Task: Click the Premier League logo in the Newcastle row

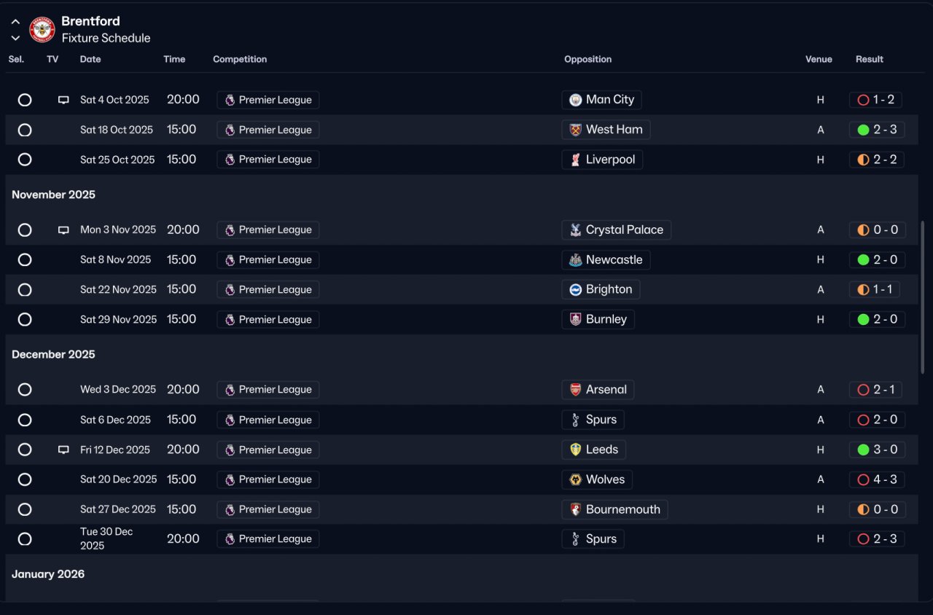Action: tap(230, 260)
